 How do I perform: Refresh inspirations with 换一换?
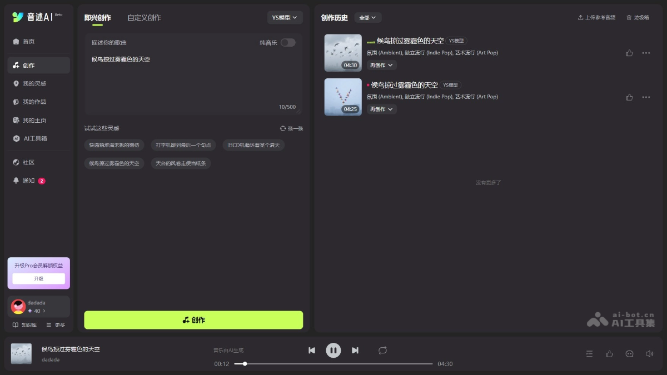point(291,128)
